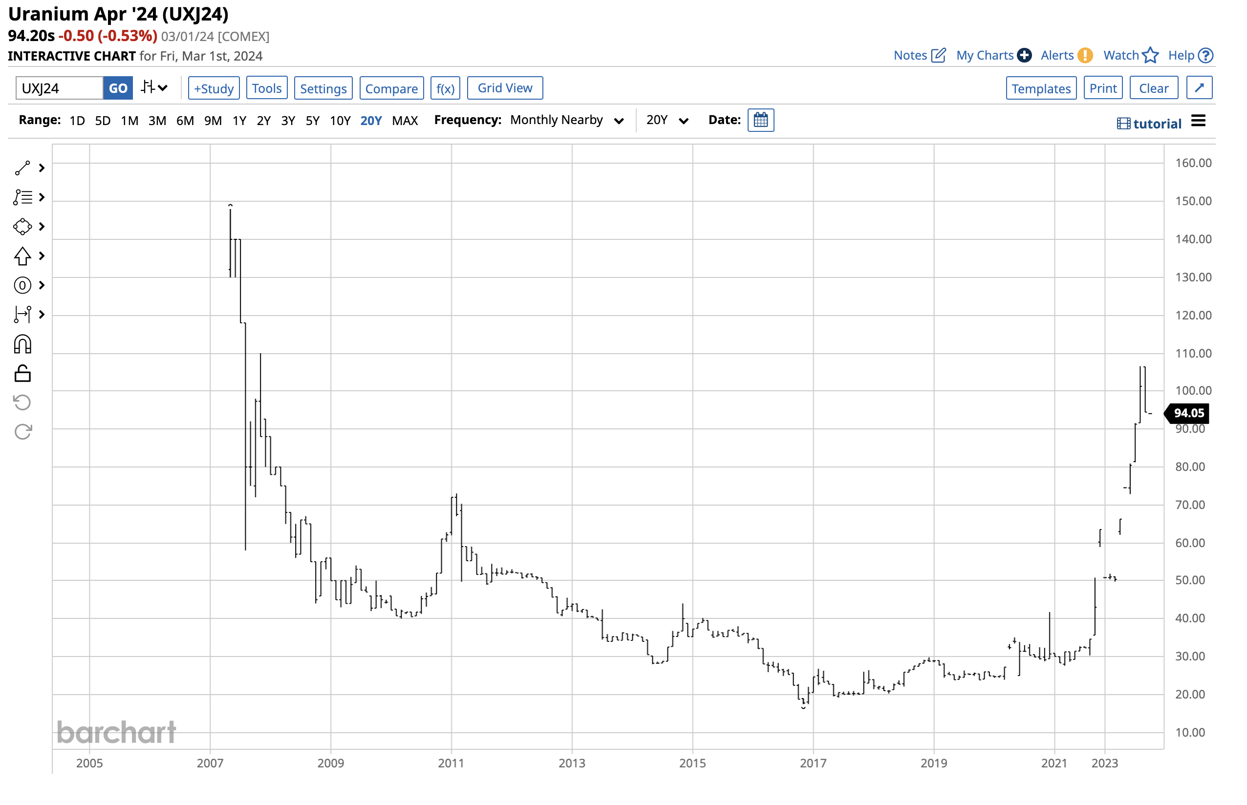
Task: Open the f(x) expressions button
Action: coord(445,88)
